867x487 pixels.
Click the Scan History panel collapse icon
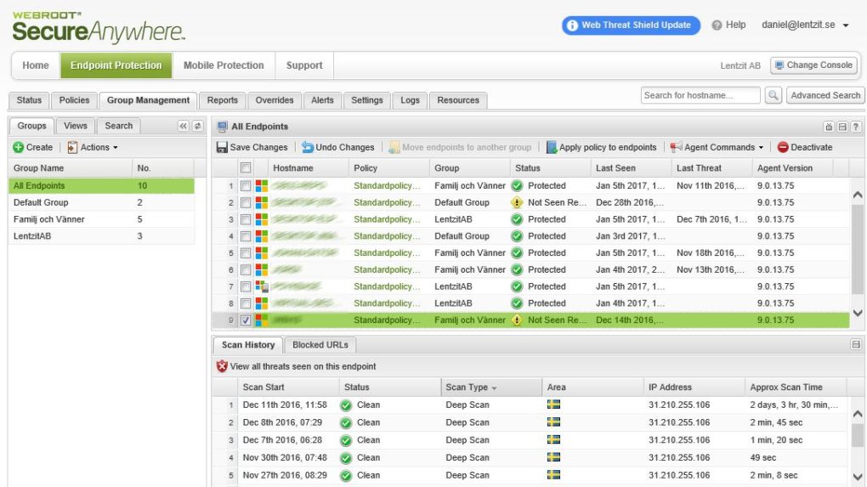856,344
